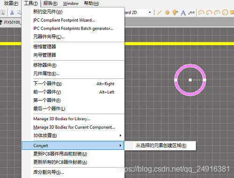The image size is (234, 178).
Task: Select the Convert menu entry
Action: [x=73, y=146]
